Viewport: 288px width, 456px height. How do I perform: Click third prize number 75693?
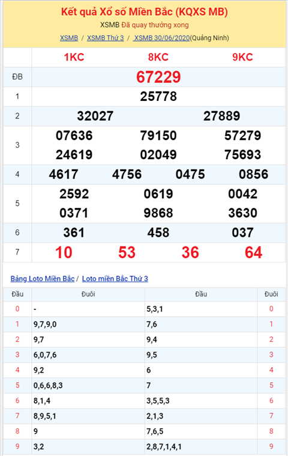pos(243,155)
